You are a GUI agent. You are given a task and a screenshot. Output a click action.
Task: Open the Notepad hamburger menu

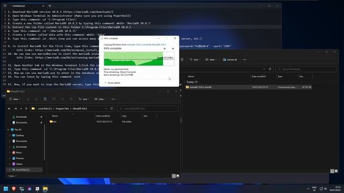point(5,6)
